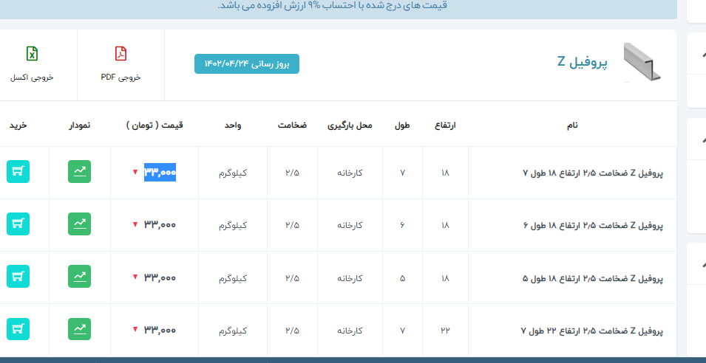
Task: Click the نام column header
Action: point(572,125)
